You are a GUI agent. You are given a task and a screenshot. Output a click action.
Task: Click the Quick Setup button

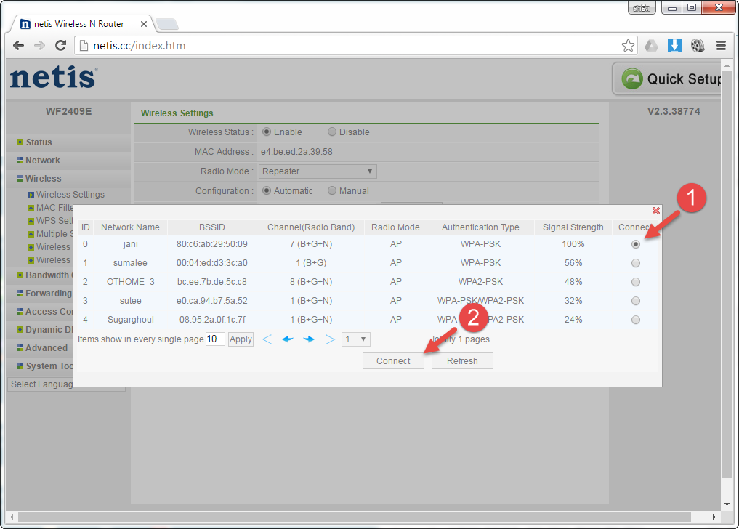coord(667,78)
